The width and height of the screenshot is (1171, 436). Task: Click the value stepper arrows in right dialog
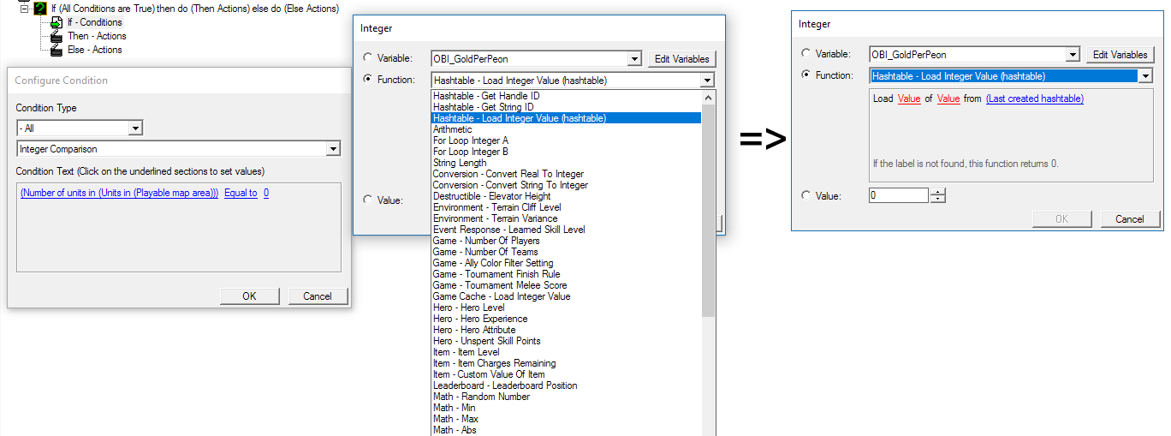(x=938, y=195)
